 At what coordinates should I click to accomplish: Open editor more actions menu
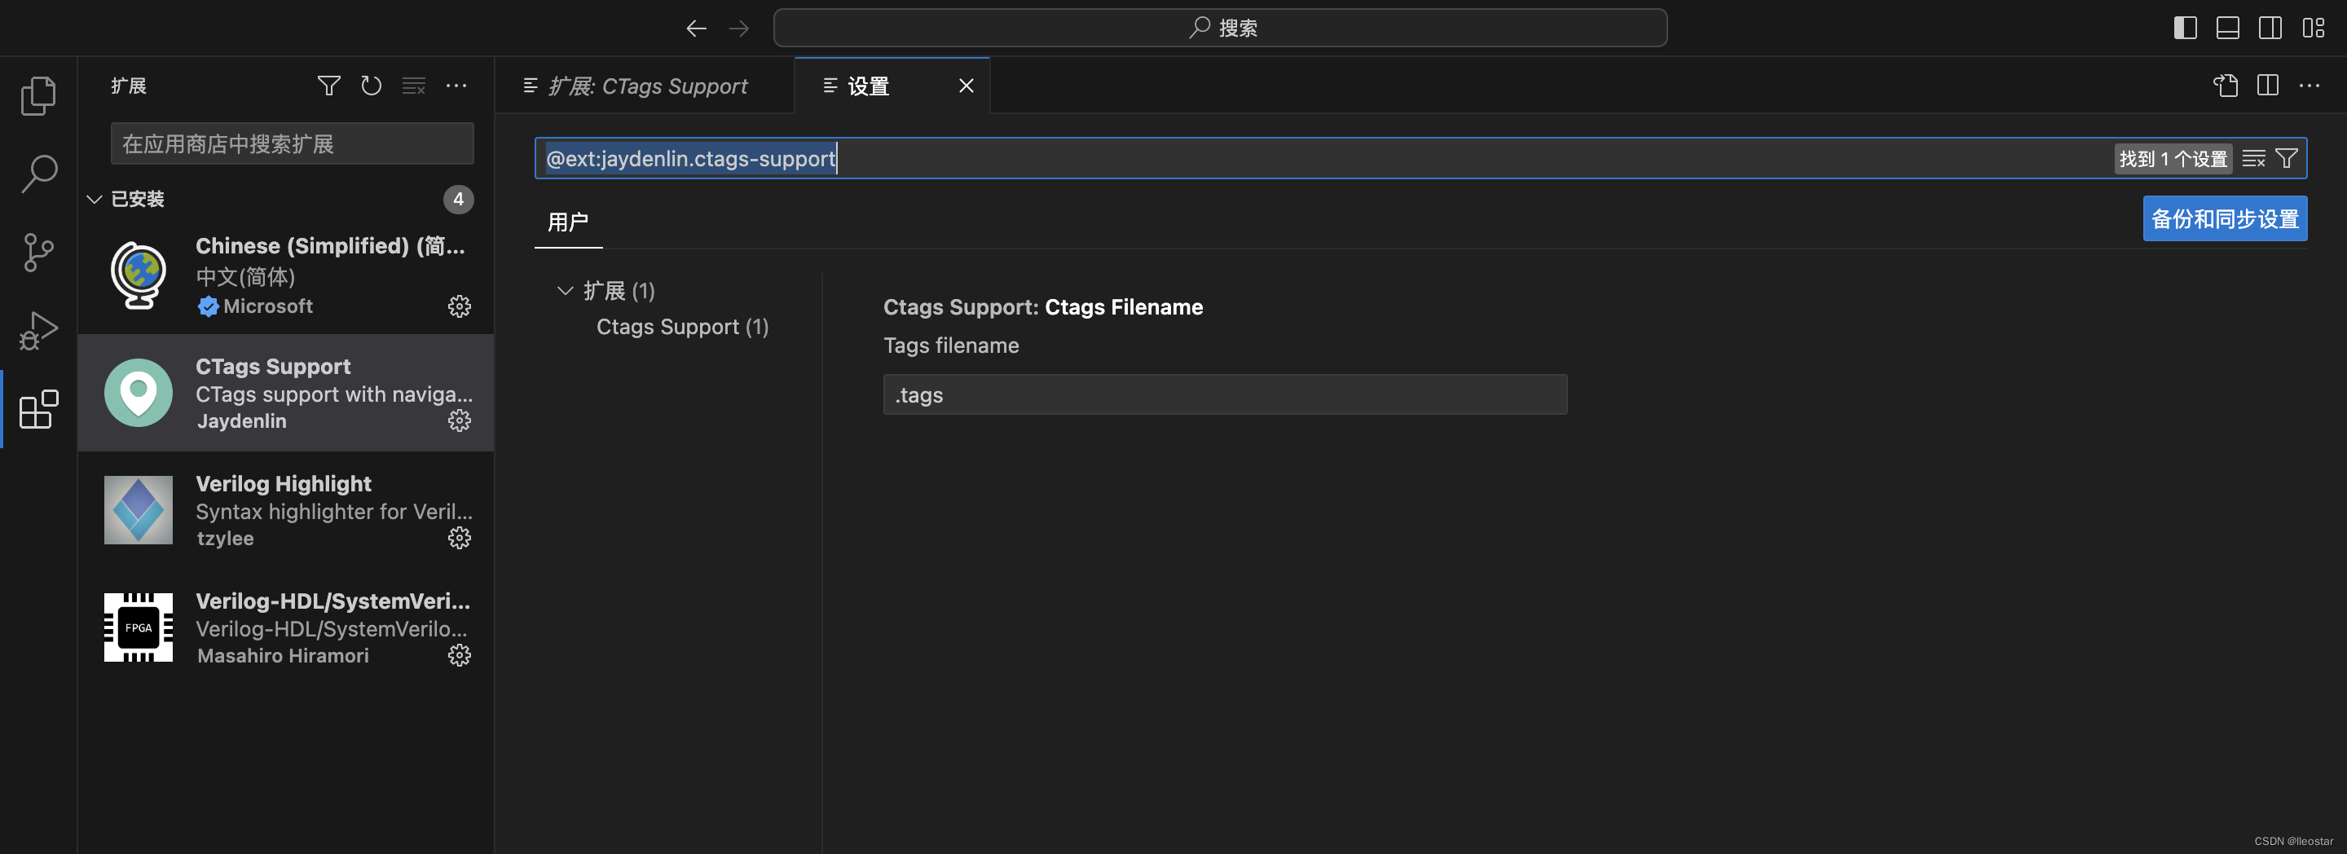point(2310,86)
